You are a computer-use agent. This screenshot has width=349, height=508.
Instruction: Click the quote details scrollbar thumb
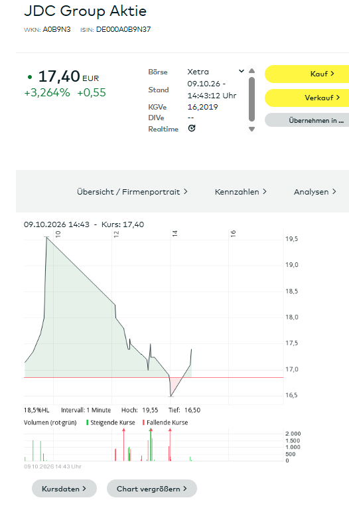(x=251, y=99)
